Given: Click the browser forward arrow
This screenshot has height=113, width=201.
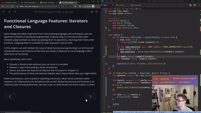Looking at the screenshot, I should pos(8,6).
